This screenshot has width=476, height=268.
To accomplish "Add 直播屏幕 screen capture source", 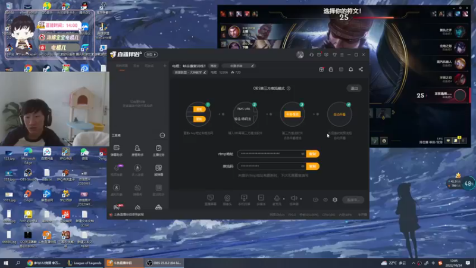I will tap(211, 200).
